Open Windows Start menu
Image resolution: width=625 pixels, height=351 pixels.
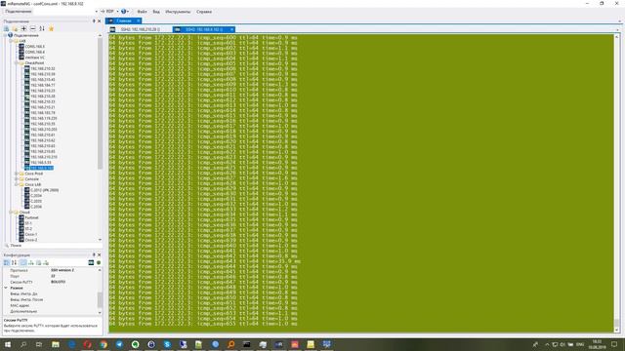click(7, 344)
